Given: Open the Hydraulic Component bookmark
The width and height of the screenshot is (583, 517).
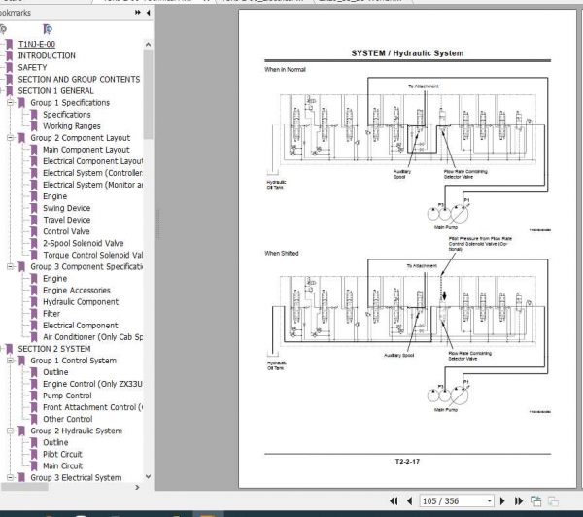Looking at the screenshot, I should click(81, 301).
